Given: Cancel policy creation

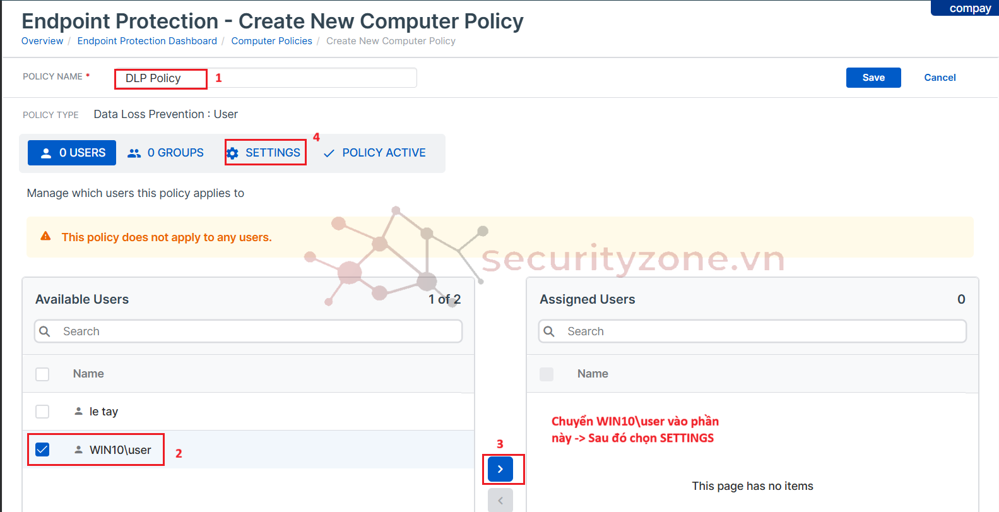Looking at the screenshot, I should (x=940, y=78).
